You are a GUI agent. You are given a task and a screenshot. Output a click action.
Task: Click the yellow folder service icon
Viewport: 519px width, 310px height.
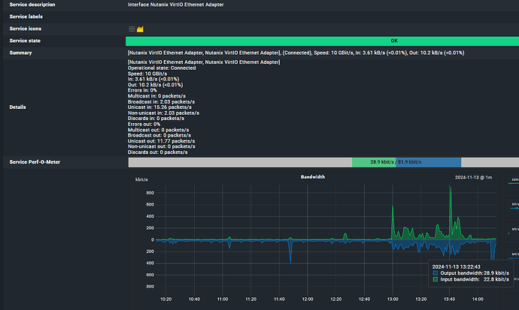141,29
